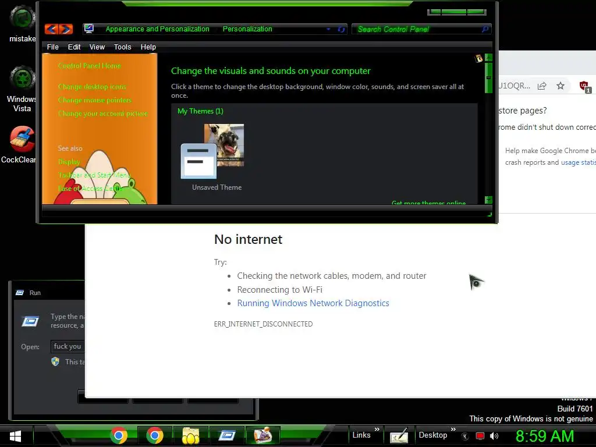Open address bar history dropdown arrow
596x447 pixels.
(328, 29)
